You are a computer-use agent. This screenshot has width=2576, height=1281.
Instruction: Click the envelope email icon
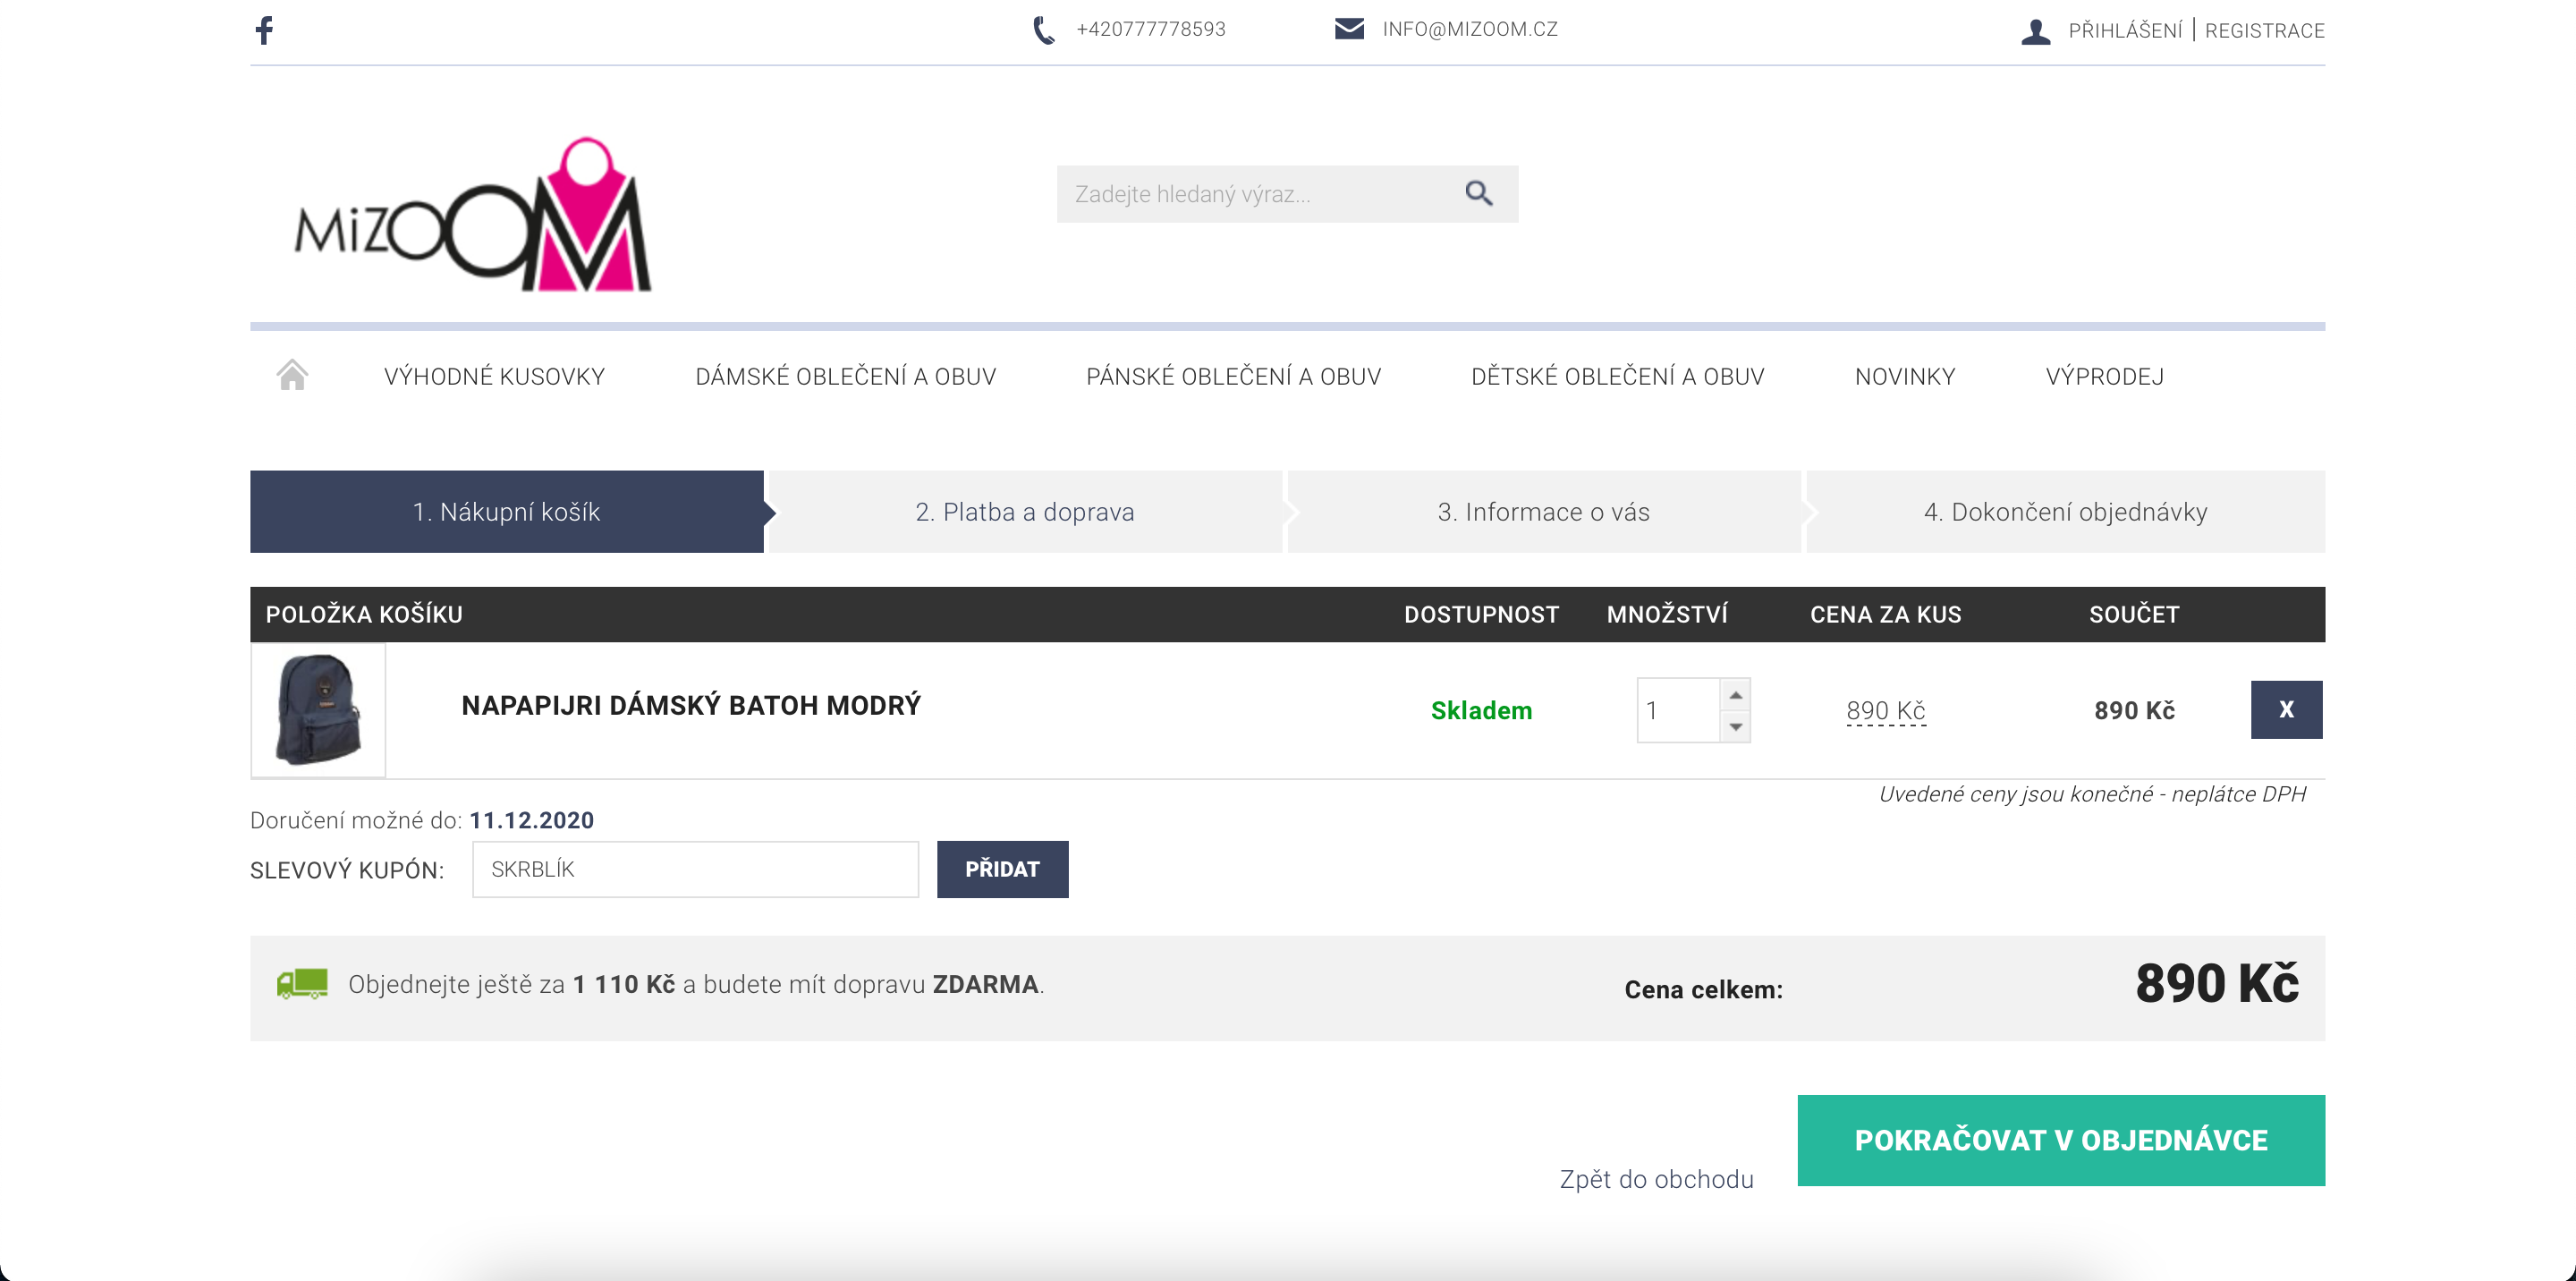pyautogui.click(x=1349, y=29)
